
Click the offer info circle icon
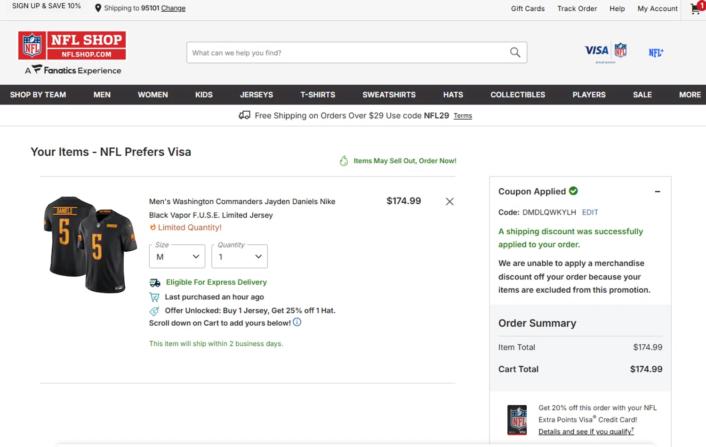(x=297, y=322)
